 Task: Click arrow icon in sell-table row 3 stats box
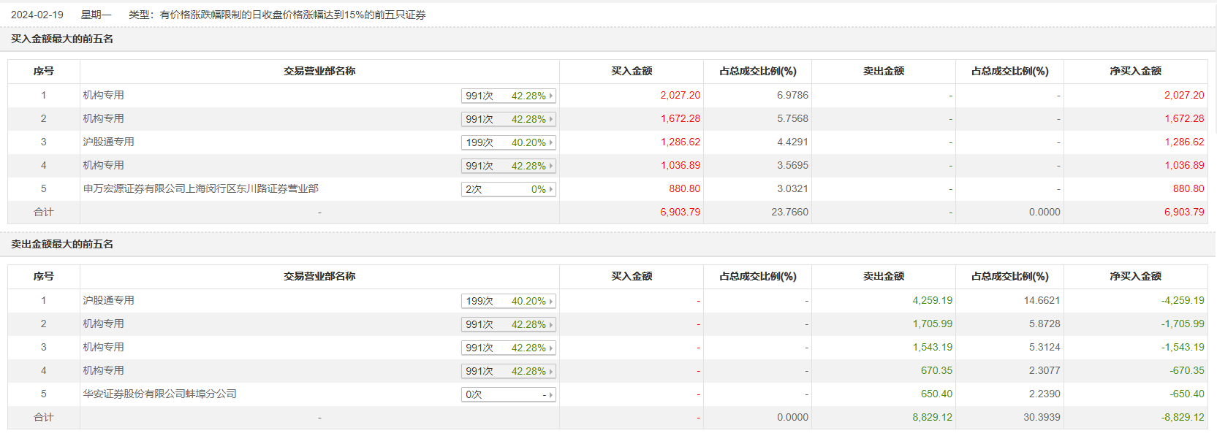(x=551, y=348)
